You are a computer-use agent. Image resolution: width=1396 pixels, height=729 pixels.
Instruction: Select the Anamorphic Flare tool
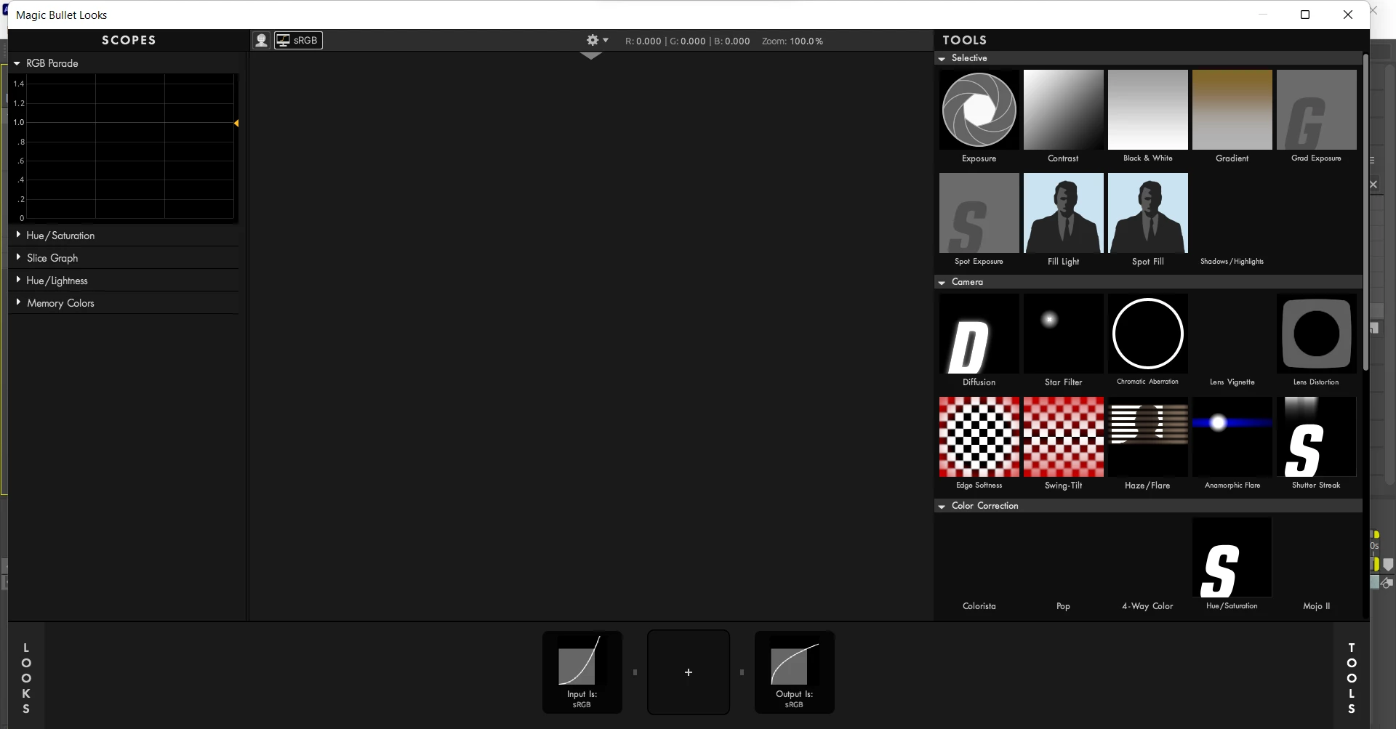click(1232, 443)
